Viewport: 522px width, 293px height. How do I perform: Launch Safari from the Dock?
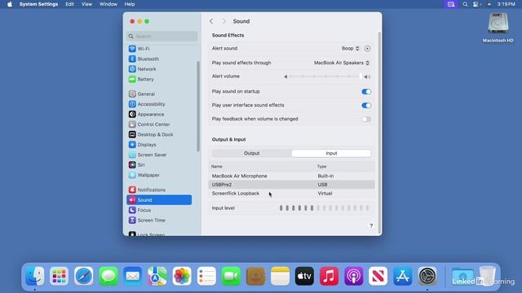tap(83, 276)
